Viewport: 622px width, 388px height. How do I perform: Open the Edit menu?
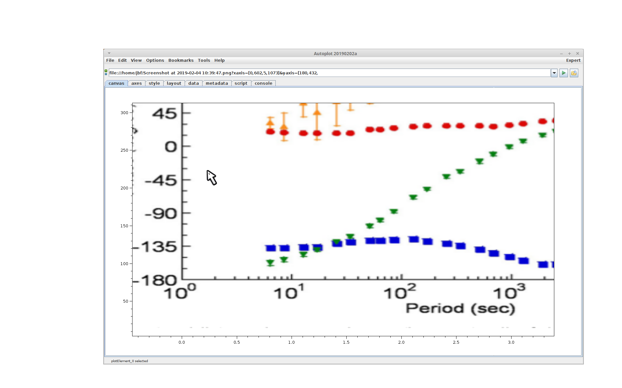point(122,60)
